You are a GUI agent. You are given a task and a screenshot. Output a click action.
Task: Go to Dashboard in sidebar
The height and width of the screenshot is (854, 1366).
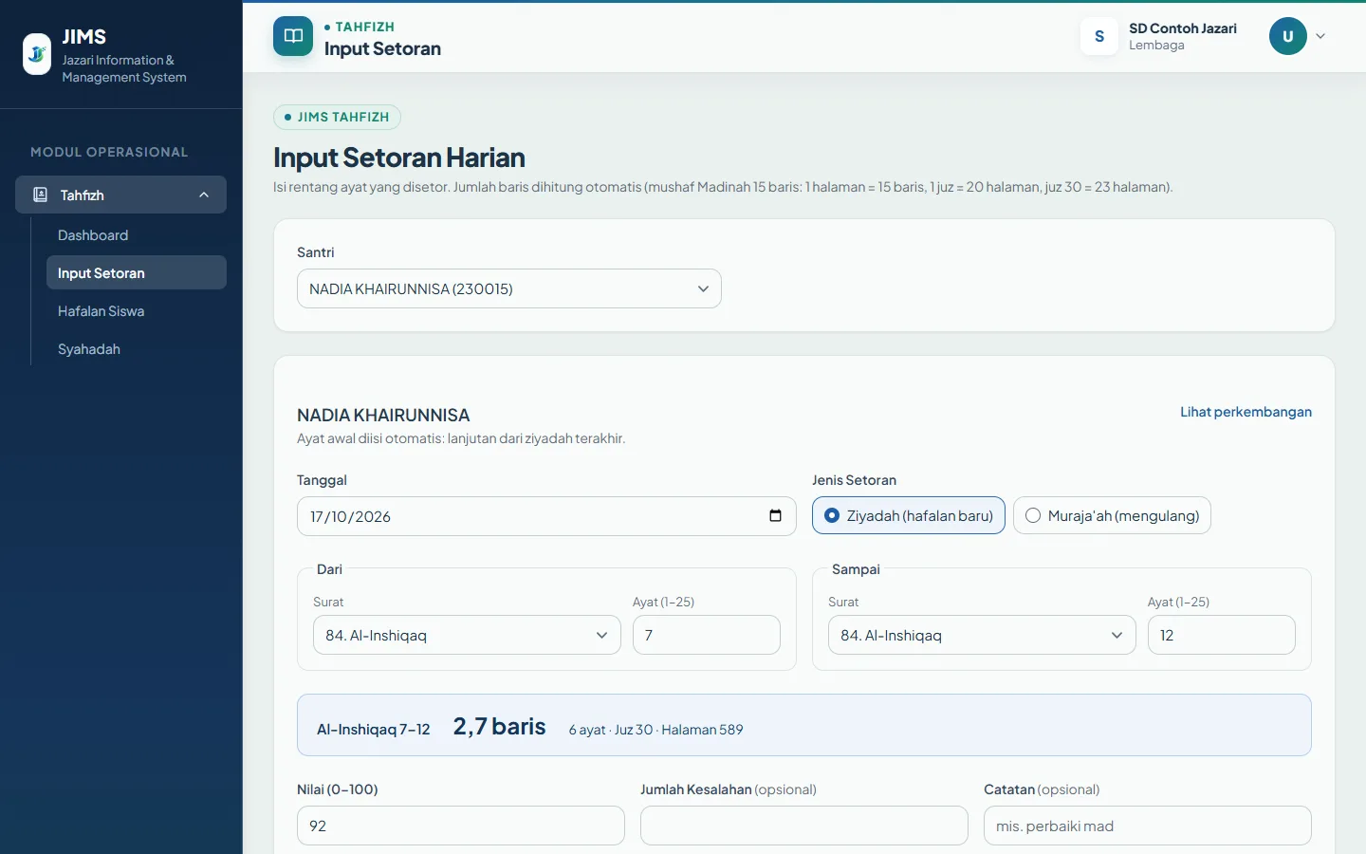click(x=137, y=235)
